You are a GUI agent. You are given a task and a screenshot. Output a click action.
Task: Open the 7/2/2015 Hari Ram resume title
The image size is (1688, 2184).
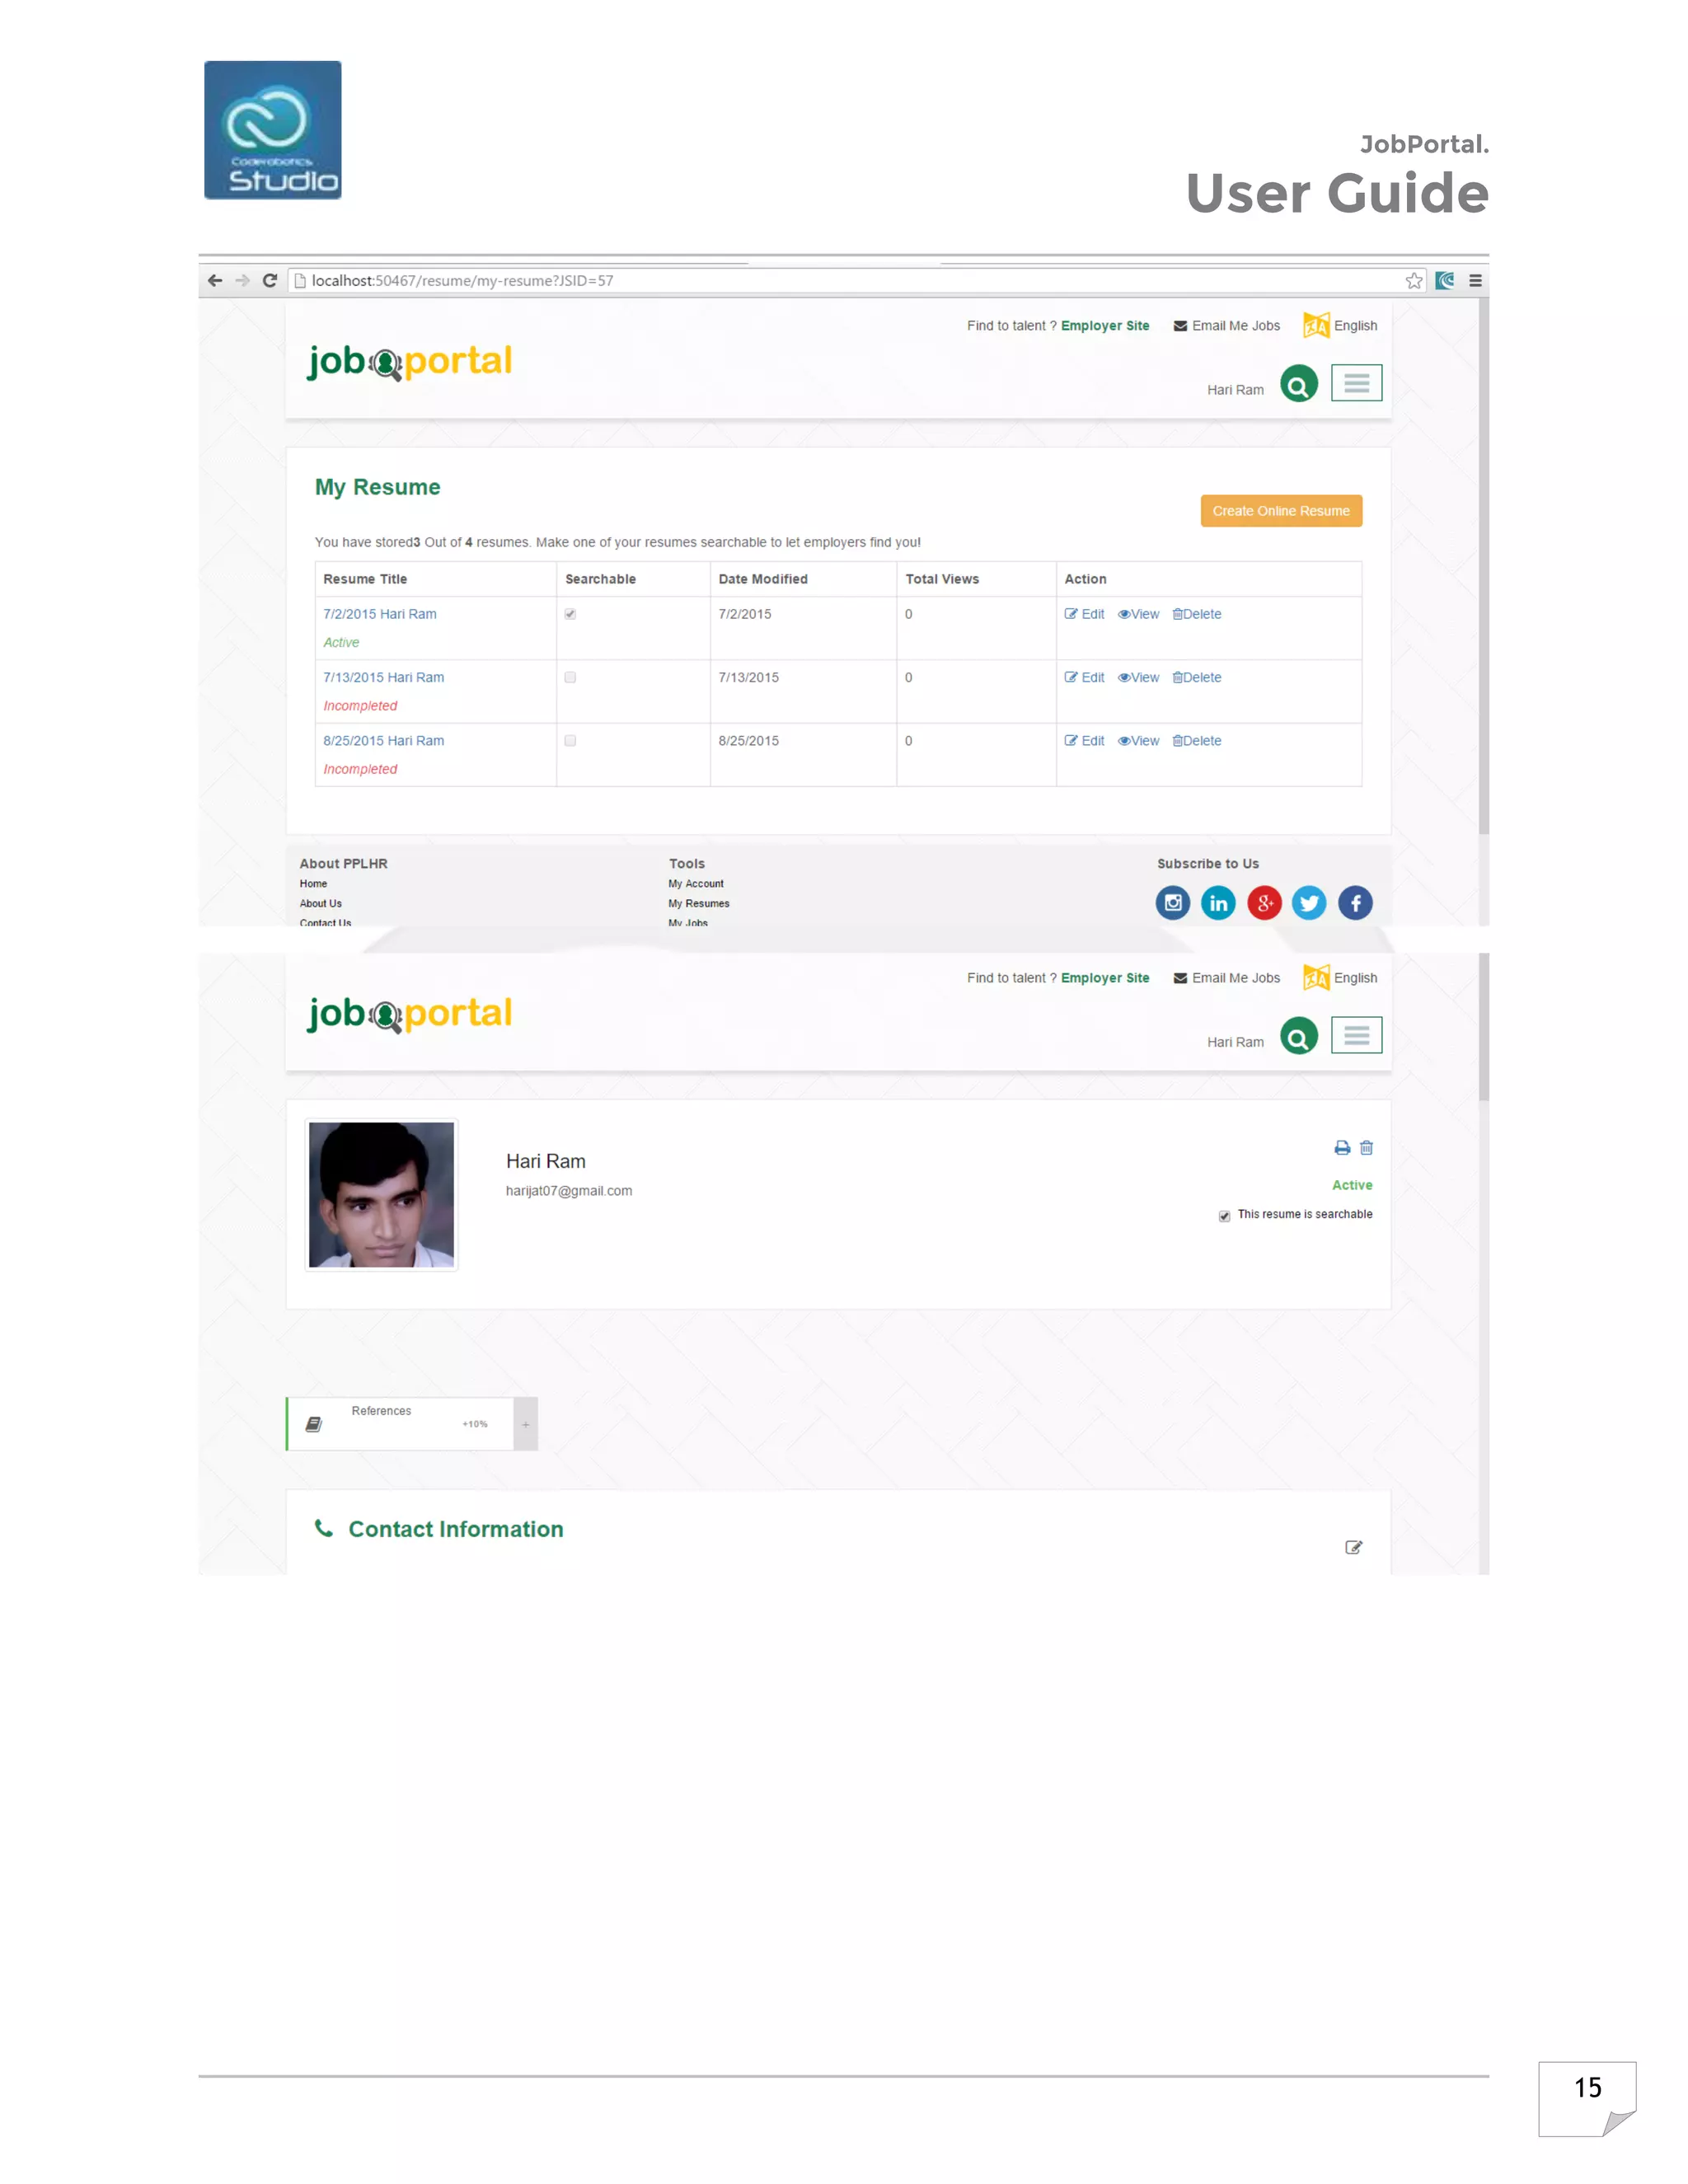(379, 614)
